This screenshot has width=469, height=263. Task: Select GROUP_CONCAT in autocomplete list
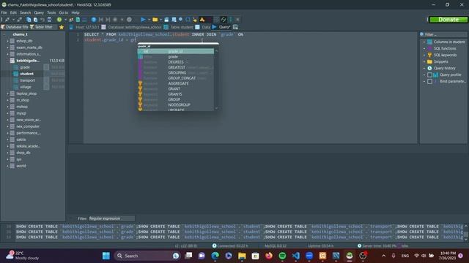point(176,78)
